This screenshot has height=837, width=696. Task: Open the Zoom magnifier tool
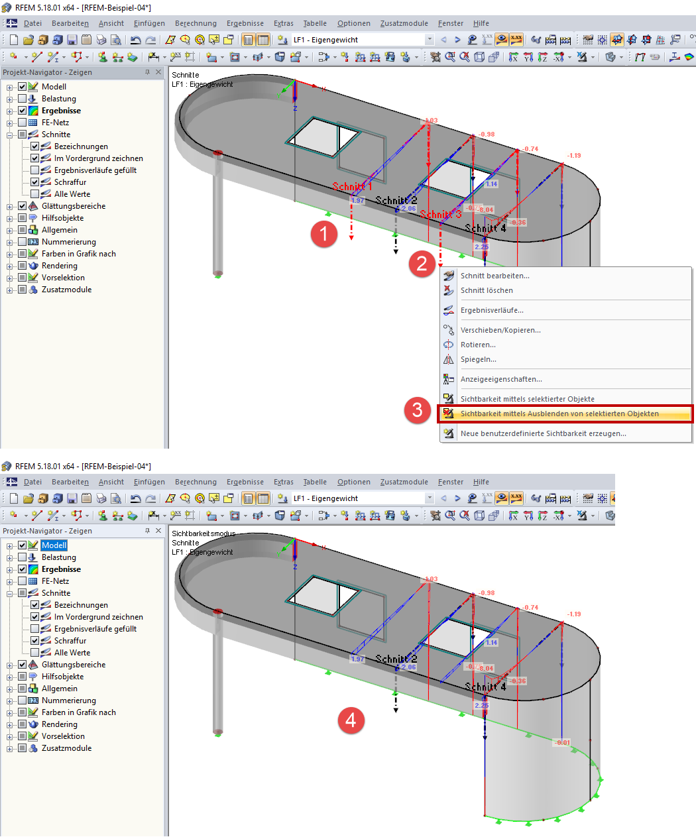(x=449, y=56)
